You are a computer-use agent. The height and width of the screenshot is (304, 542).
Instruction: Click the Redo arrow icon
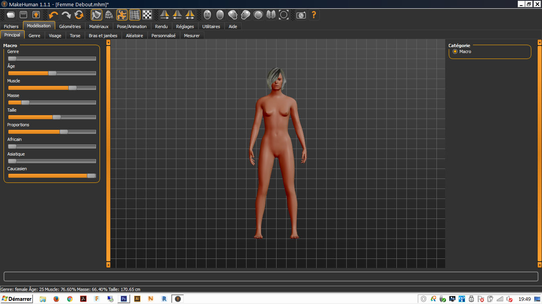[x=66, y=15]
